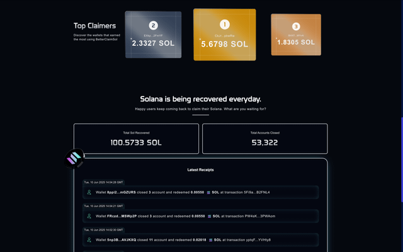The height and width of the screenshot is (252, 403).
Task: Select the bronze 1.8305 SOL claimer card
Action: point(296,35)
